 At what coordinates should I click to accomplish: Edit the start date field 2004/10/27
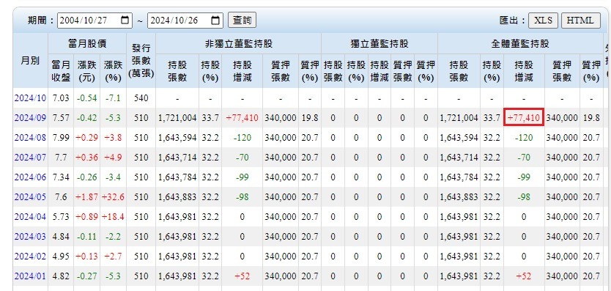(95, 21)
